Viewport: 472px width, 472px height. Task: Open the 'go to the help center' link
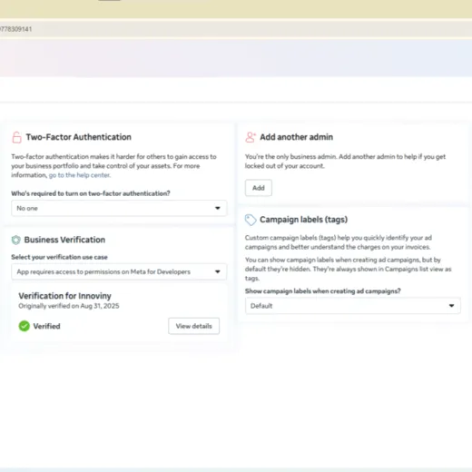(x=80, y=175)
